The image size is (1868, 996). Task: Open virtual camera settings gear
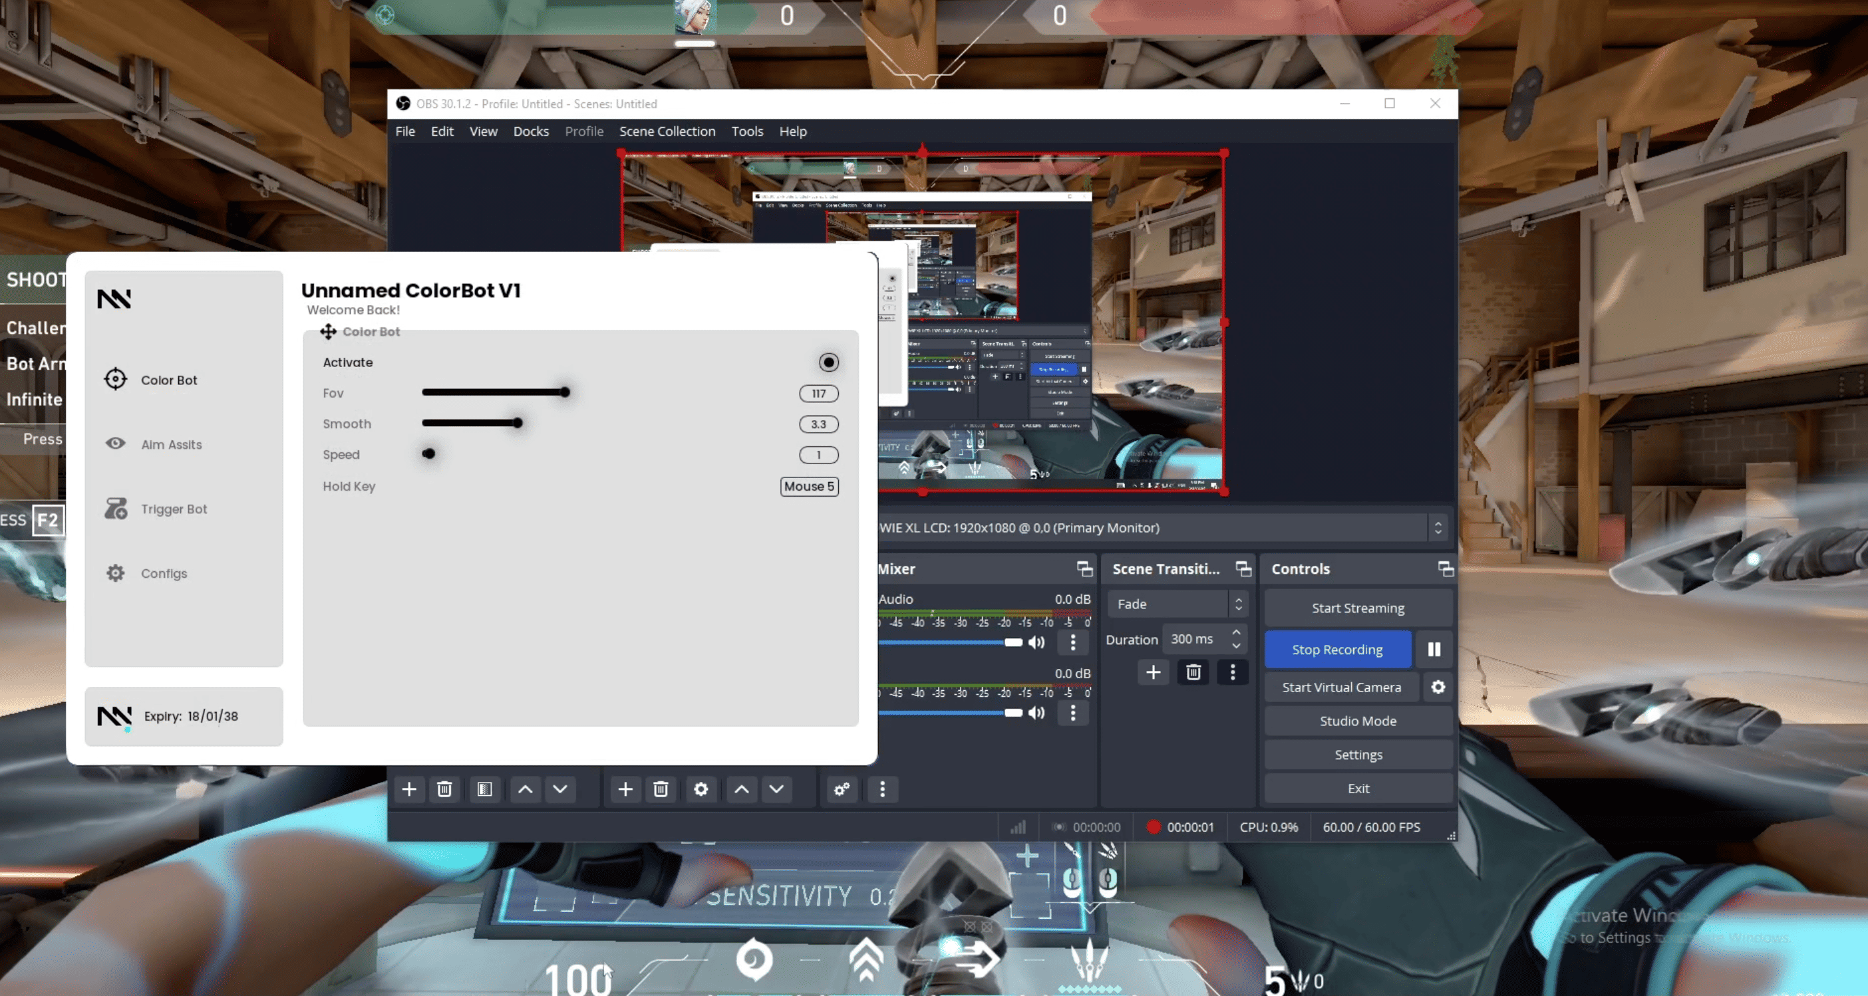pos(1438,687)
